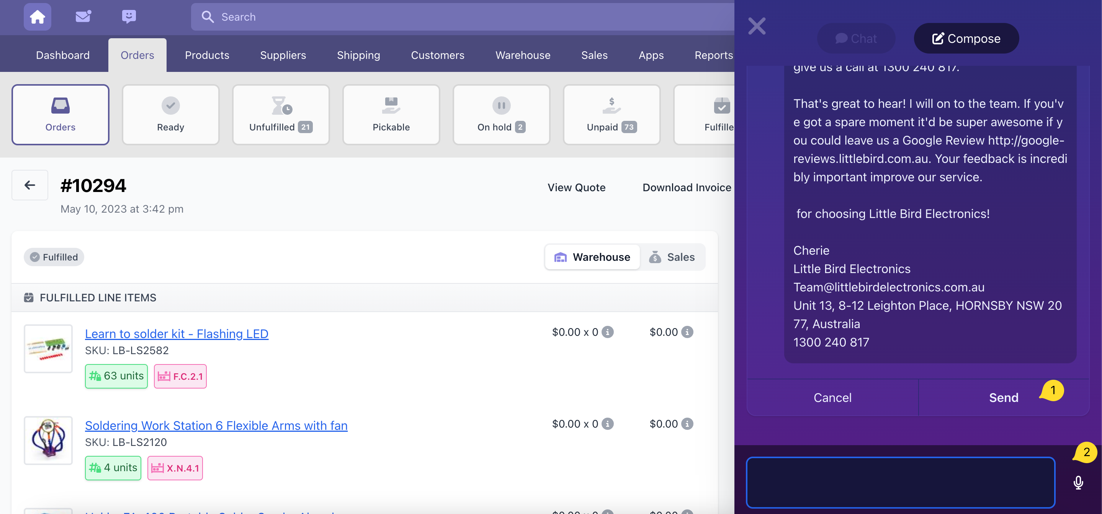The image size is (1102, 514).
Task: Focus the chat message input box
Action: pos(900,482)
